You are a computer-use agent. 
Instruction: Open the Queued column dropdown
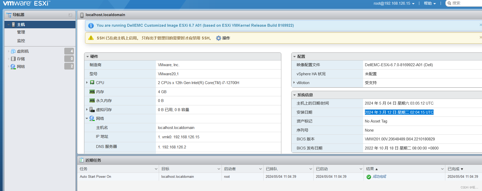tap(311, 169)
